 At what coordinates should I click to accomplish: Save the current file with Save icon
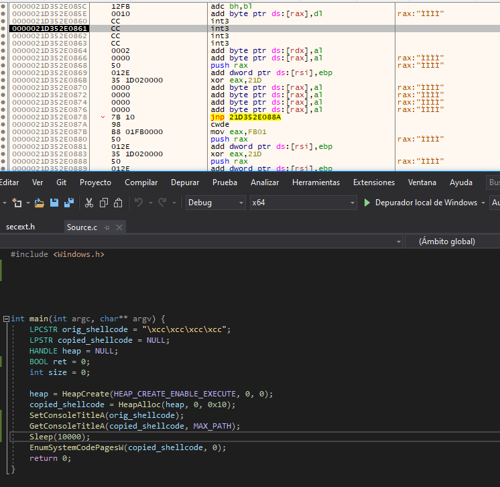coord(54,203)
